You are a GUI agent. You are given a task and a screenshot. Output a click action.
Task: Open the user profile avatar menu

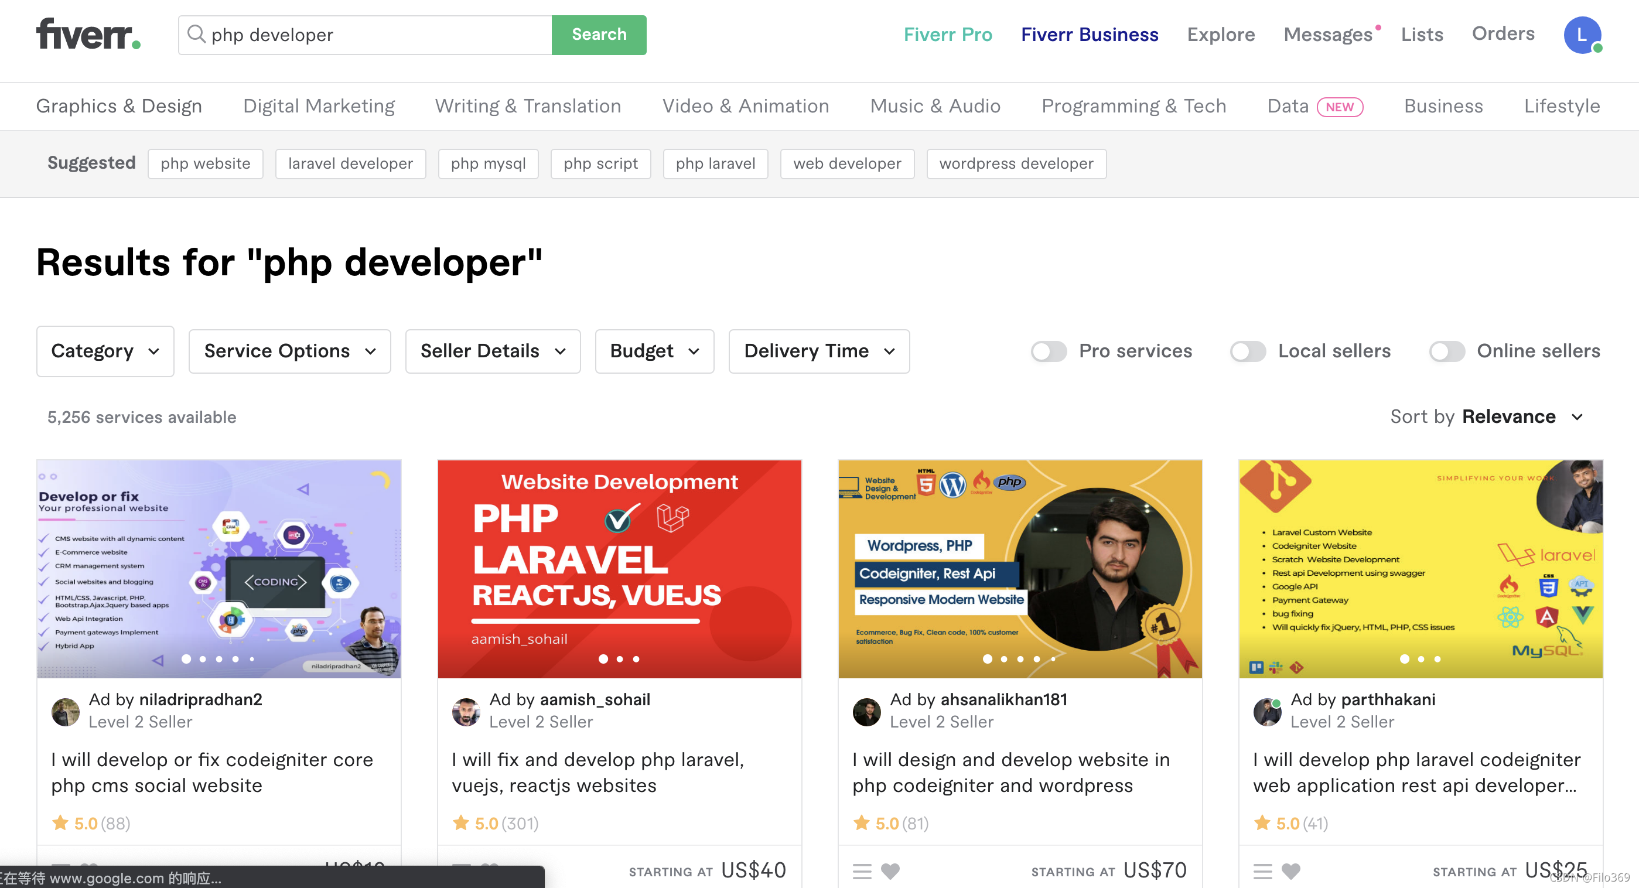coord(1582,35)
